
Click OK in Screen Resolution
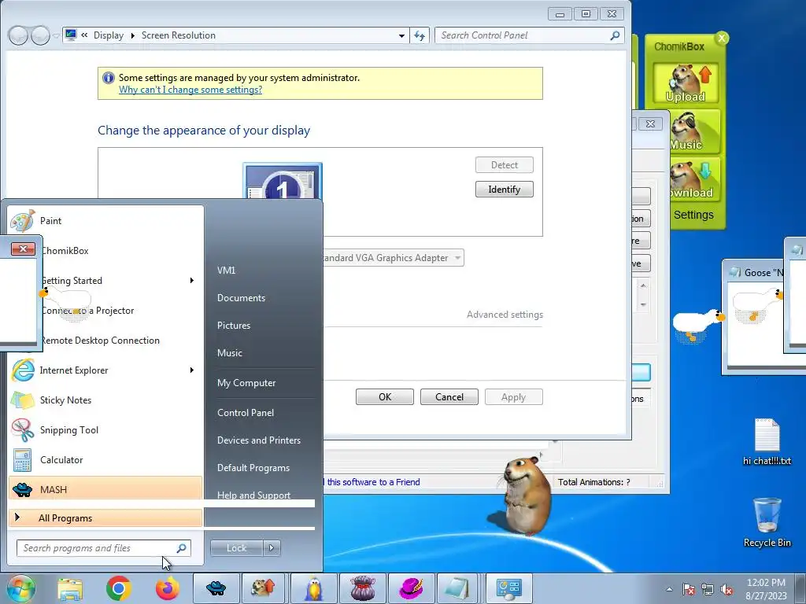(384, 397)
